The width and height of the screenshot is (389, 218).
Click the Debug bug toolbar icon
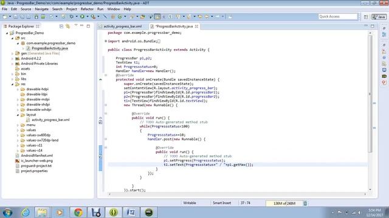pos(72,16)
